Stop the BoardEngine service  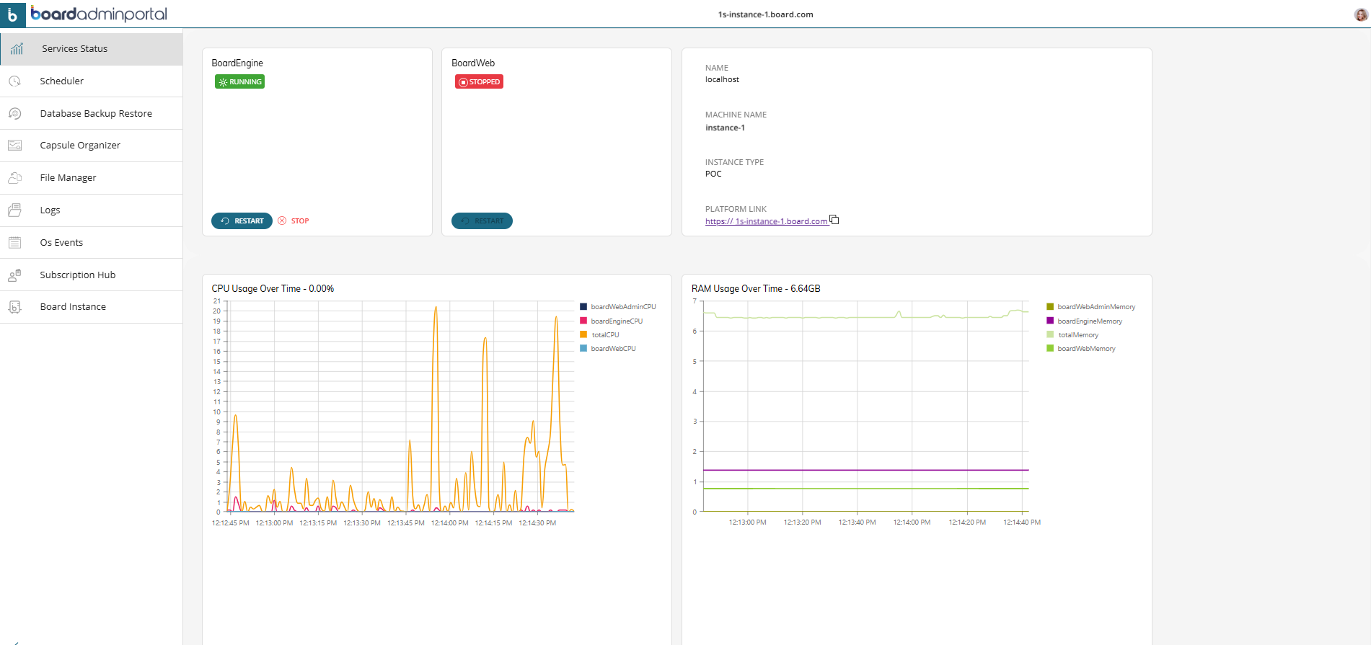click(294, 221)
